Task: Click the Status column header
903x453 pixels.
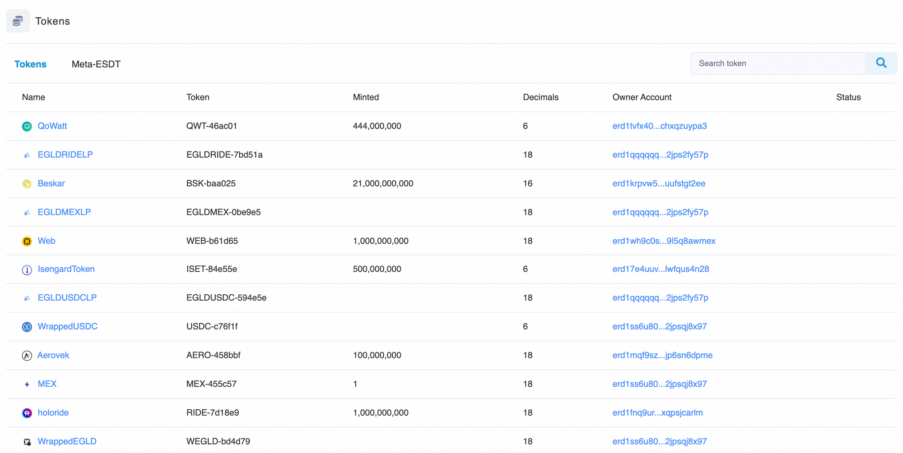Action: pyautogui.click(x=848, y=97)
